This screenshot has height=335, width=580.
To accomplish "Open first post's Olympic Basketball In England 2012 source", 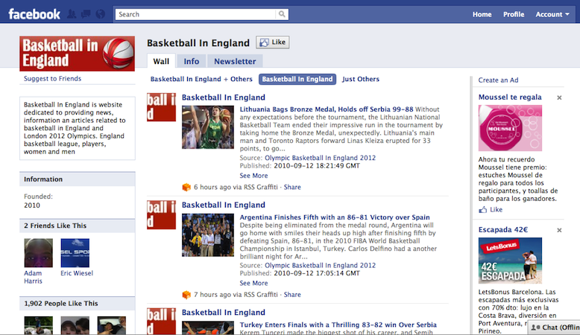I will click(320, 158).
